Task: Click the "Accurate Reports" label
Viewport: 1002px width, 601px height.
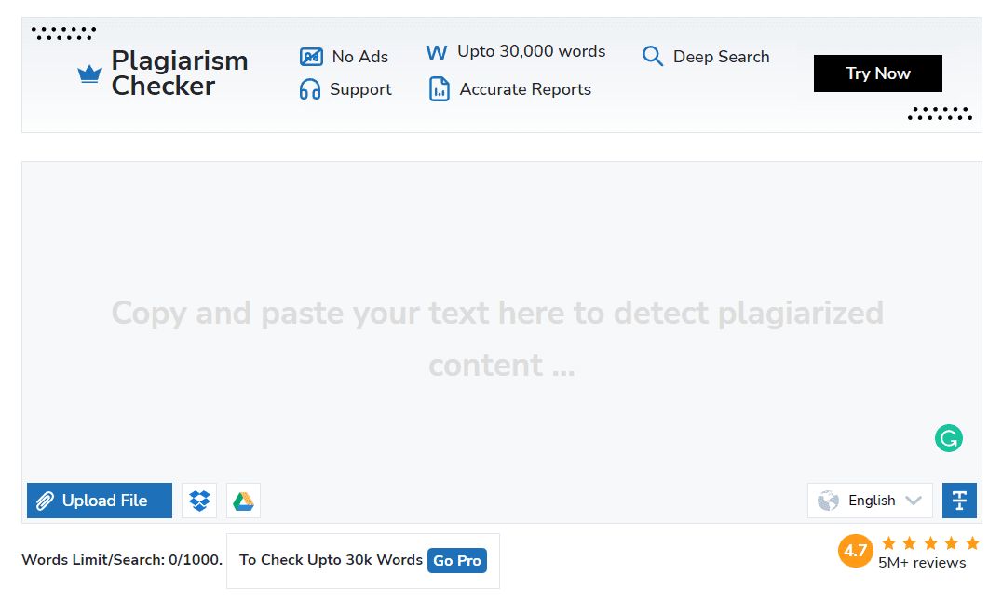Action: point(525,89)
